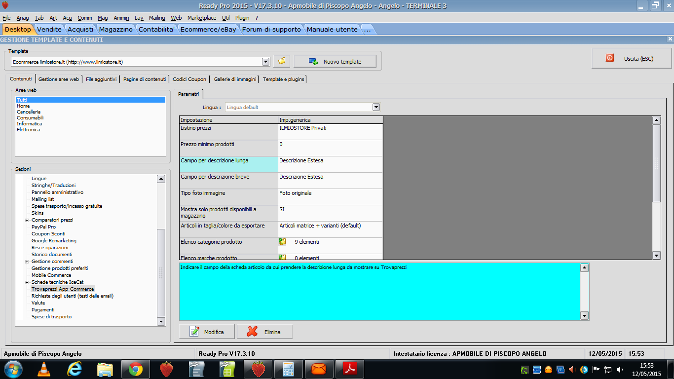The width and height of the screenshot is (674, 379).
Task: Click Foto originale value cell
Action: coord(331,197)
